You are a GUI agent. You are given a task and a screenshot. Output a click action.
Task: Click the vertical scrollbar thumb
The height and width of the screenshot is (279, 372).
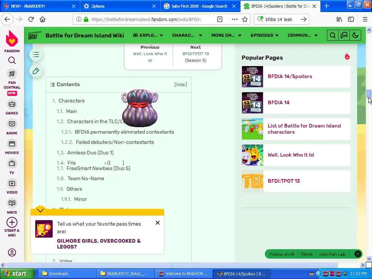pyautogui.click(x=369, y=94)
